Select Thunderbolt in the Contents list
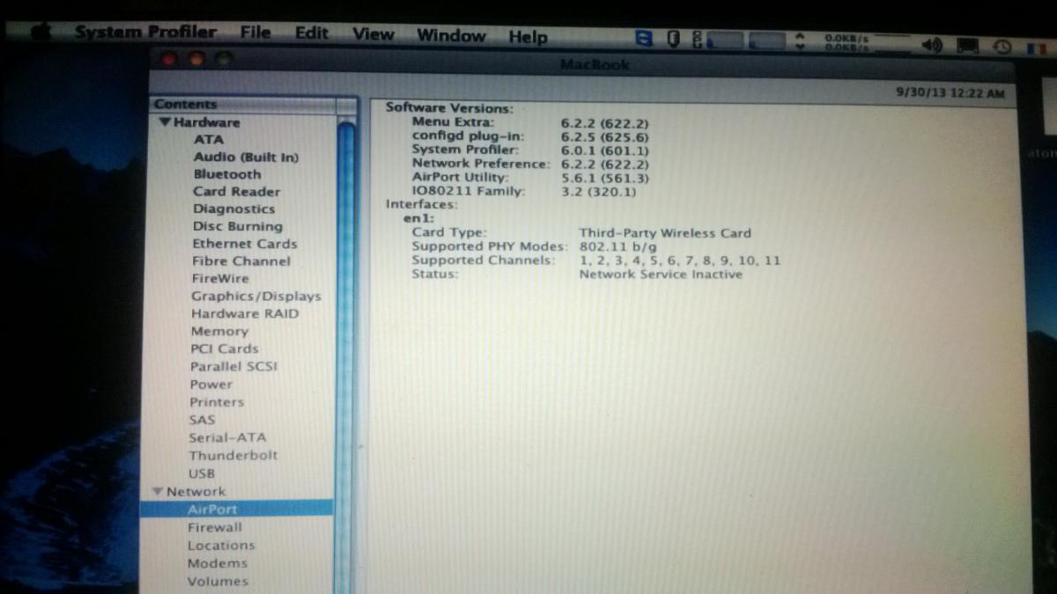This screenshot has height=594, width=1057. 233,455
